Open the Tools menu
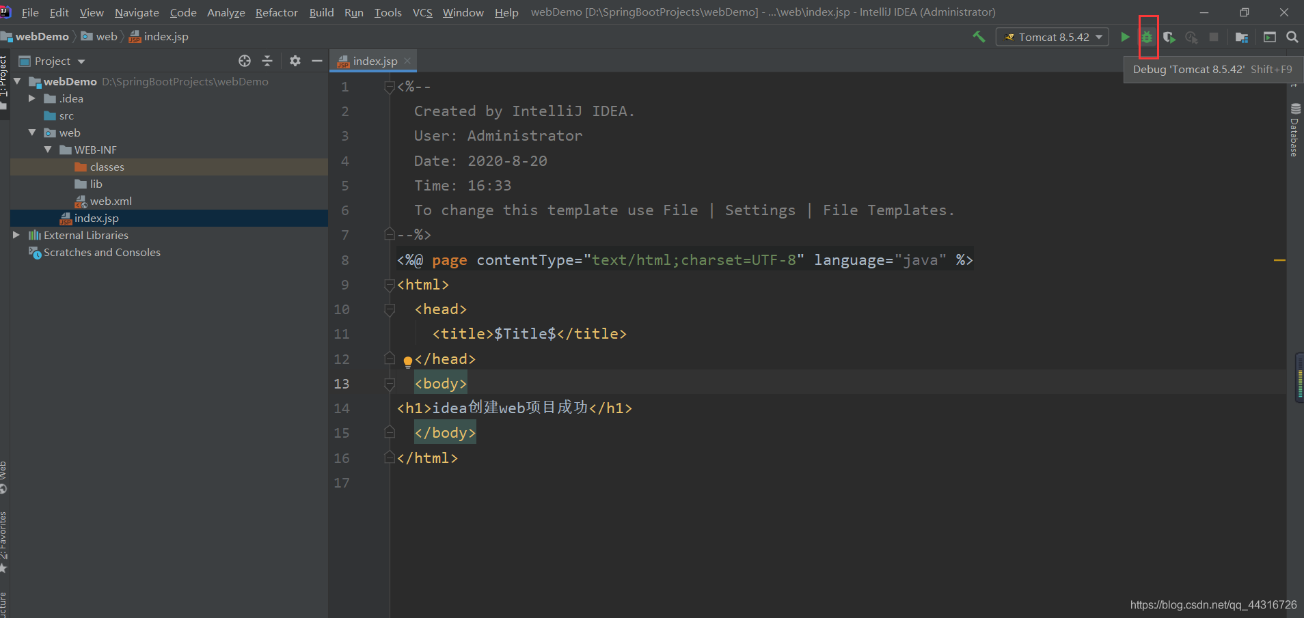1304x618 pixels. (x=388, y=12)
